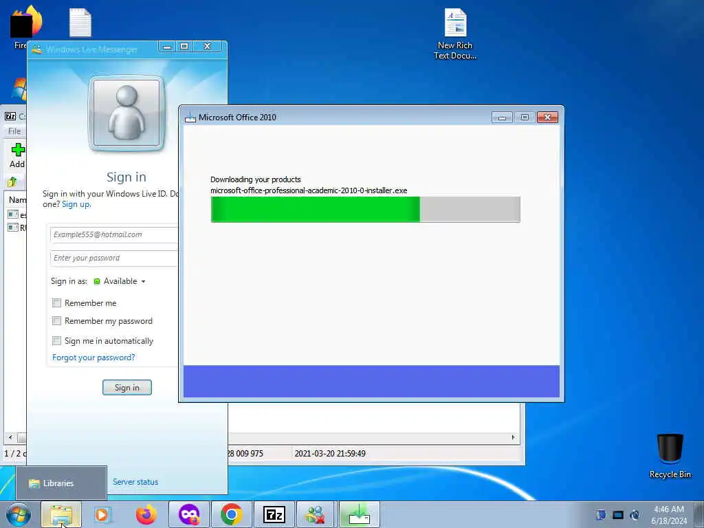Open Libraries explorer from taskbar

[x=61, y=514]
